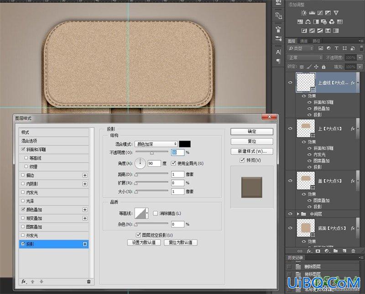Open fx menu at bottom of style list
Screen dimensions: 365x294
click(x=24, y=282)
